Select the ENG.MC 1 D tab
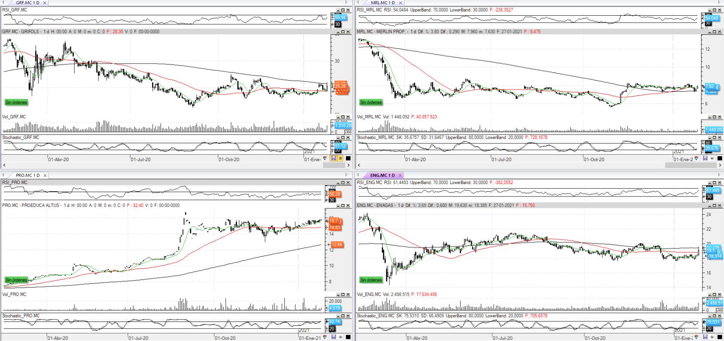 pos(382,175)
